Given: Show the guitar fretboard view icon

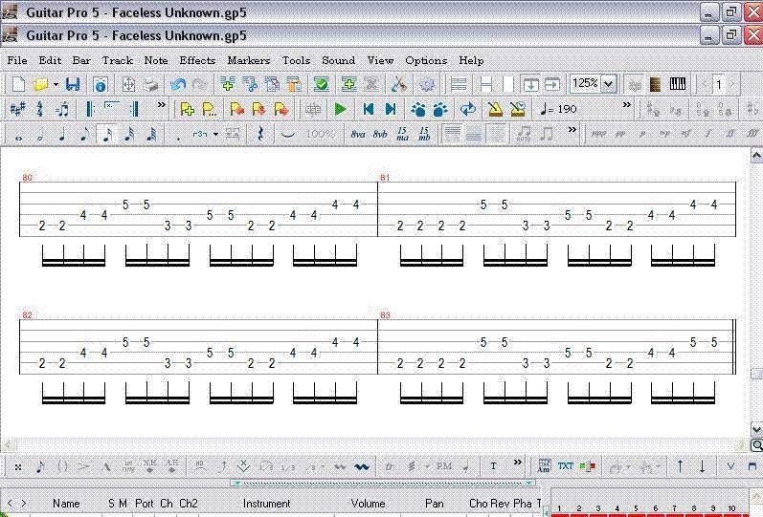Looking at the screenshot, I should [656, 85].
